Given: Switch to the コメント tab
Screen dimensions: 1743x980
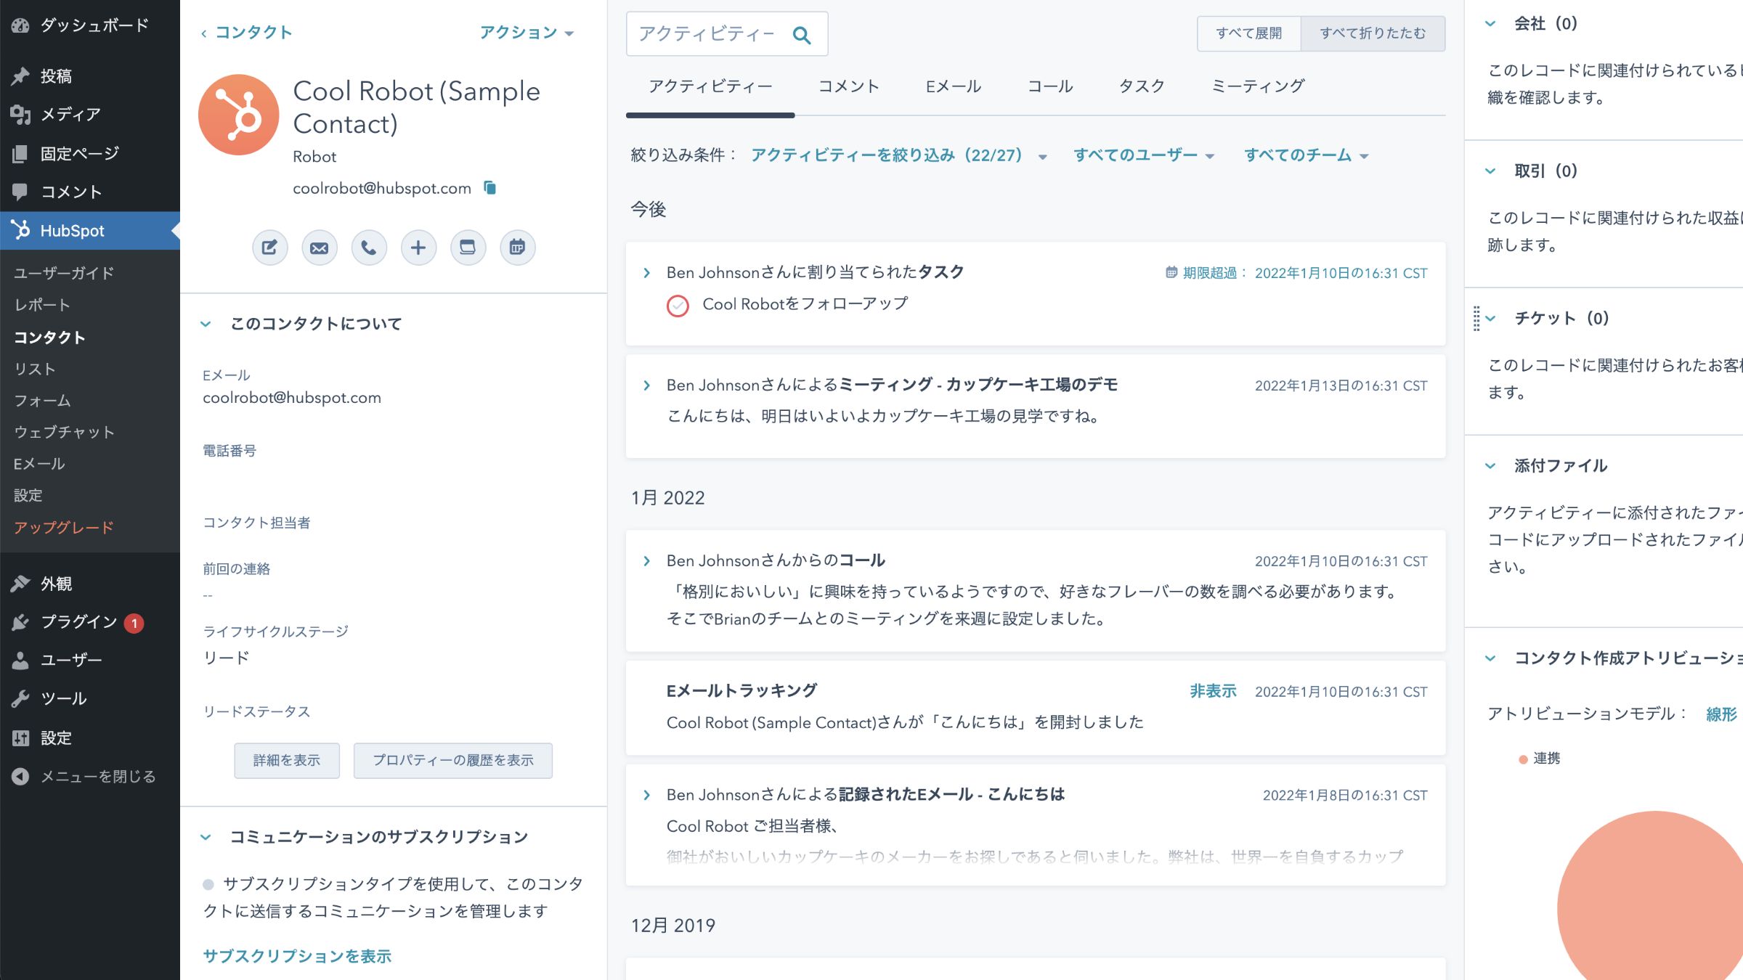Looking at the screenshot, I should pyautogui.click(x=849, y=86).
